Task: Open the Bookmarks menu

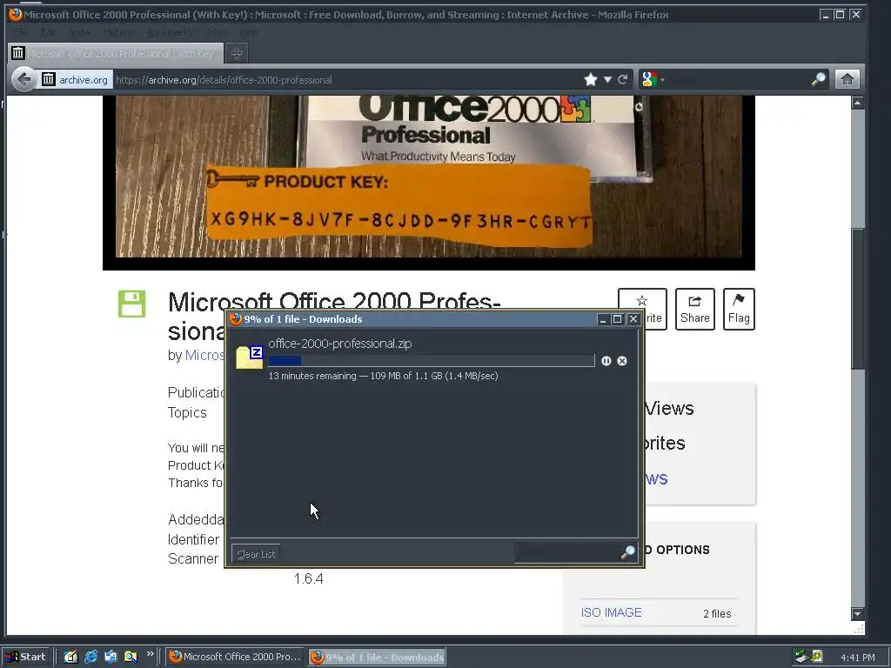Action: pos(169,32)
